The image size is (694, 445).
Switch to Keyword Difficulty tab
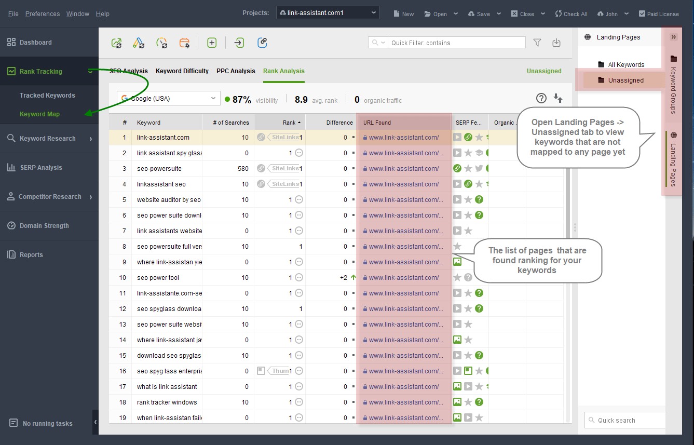182,71
